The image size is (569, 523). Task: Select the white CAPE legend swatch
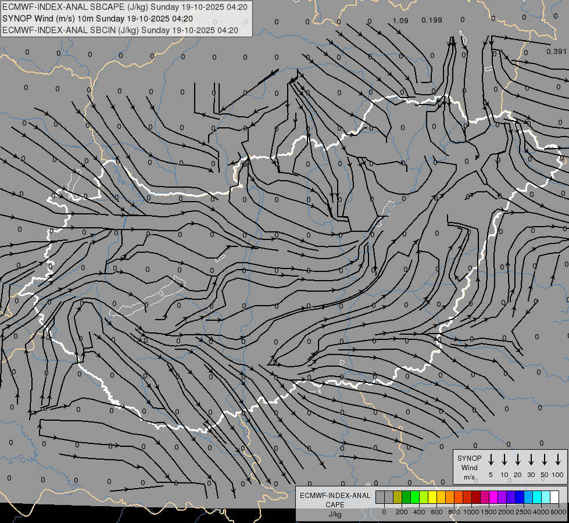pos(555,497)
